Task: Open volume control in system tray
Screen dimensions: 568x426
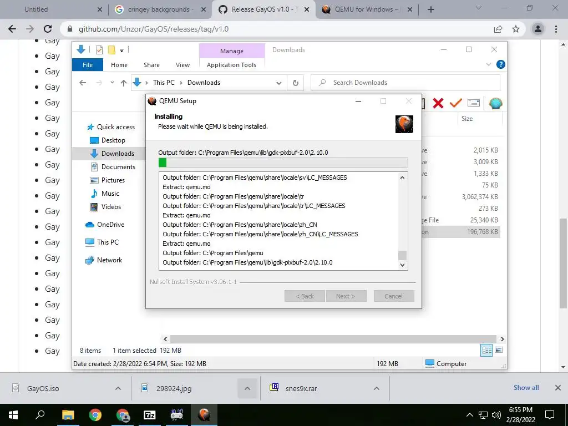Action: tap(496, 415)
